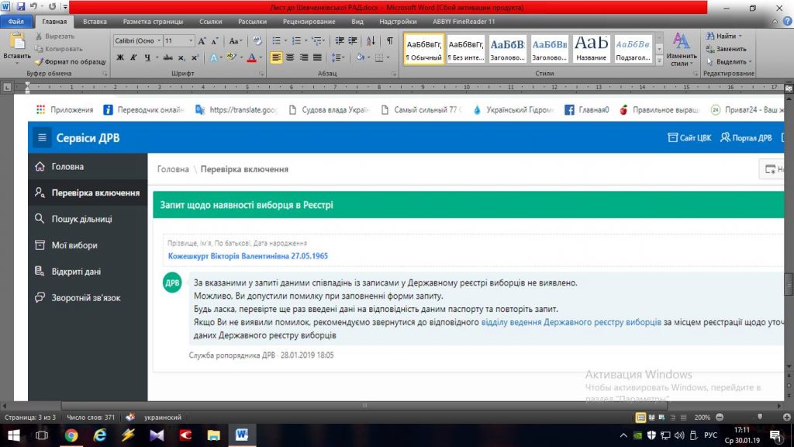Expand the styles gallery list
The width and height of the screenshot is (794, 447).
point(659,60)
